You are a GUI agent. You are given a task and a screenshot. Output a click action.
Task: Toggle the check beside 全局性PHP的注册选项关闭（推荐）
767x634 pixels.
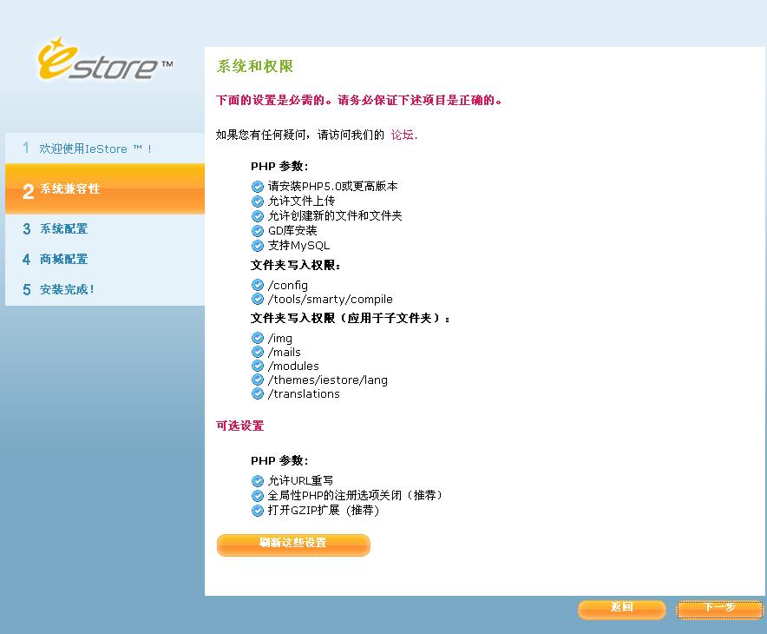(x=258, y=495)
